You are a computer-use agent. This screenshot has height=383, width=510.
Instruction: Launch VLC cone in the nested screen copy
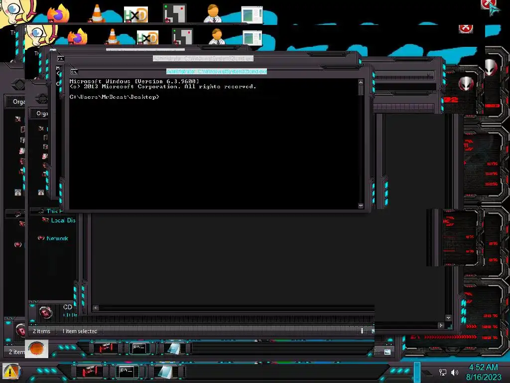[x=112, y=36]
